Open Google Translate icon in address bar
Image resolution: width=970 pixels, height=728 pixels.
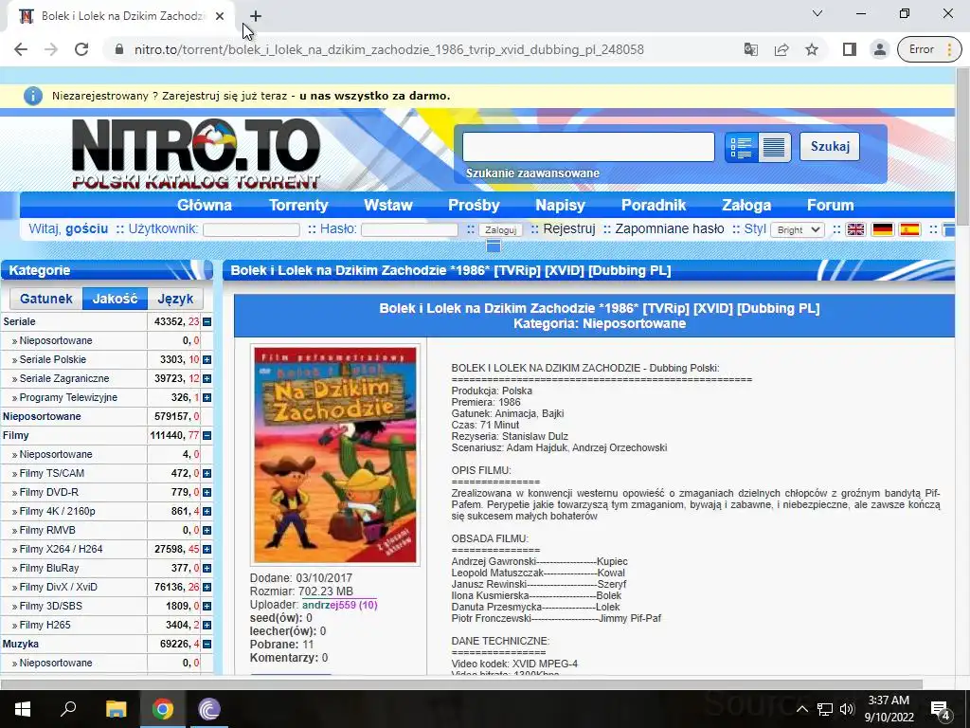click(750, 49)
